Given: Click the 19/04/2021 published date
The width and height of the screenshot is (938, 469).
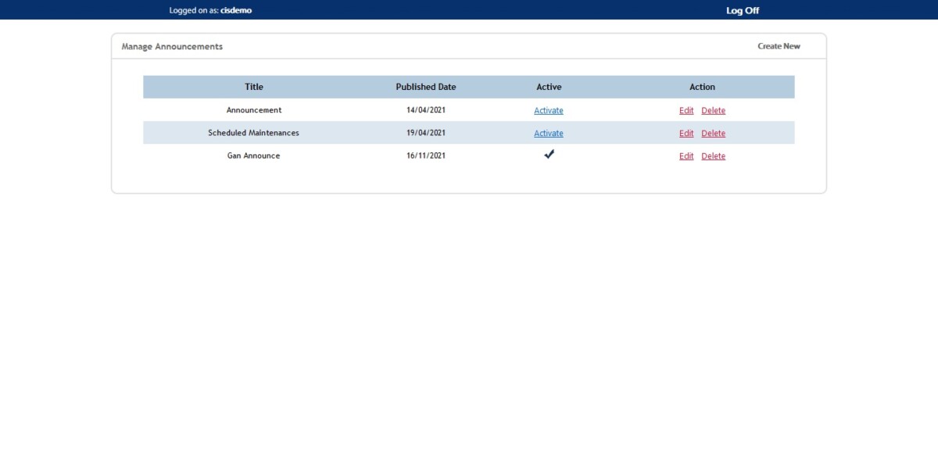Looking at the screenshot, I should click(x=425, y=133).
